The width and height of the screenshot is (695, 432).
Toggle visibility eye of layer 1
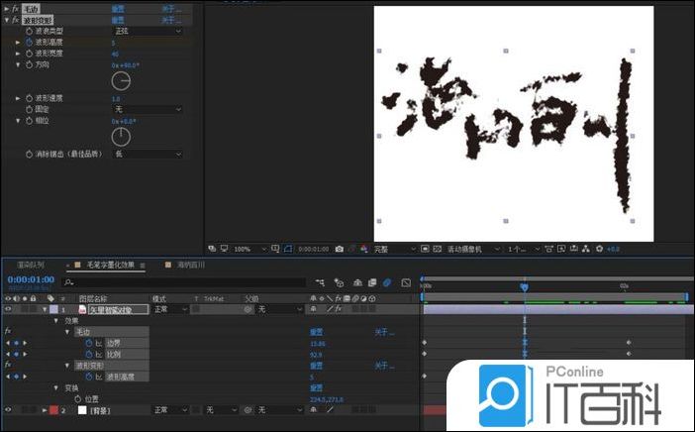(x=8, y=309)
